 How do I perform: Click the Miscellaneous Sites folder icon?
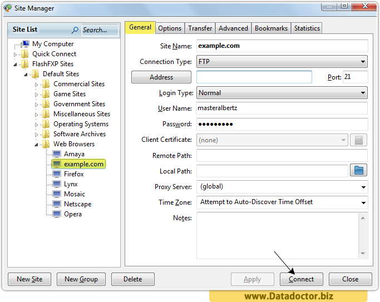pyautogui.click(x=46, y=114)
